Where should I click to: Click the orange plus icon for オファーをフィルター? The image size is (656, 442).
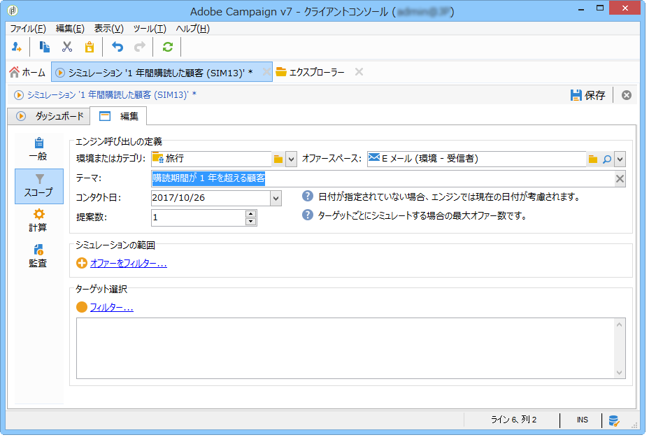[x=82, y=263]
